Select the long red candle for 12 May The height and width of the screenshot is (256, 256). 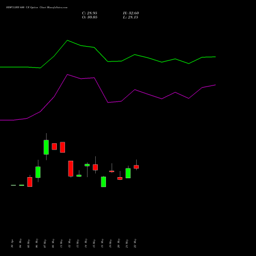pyautogui.click(x=71, y=168)
